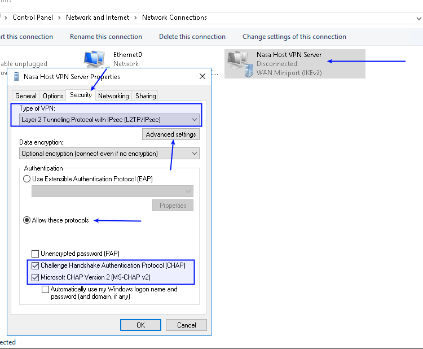This screenshot has width=423, height=349.
Task: Click Cancel in the Properties dialog
Action: point(186,325)
